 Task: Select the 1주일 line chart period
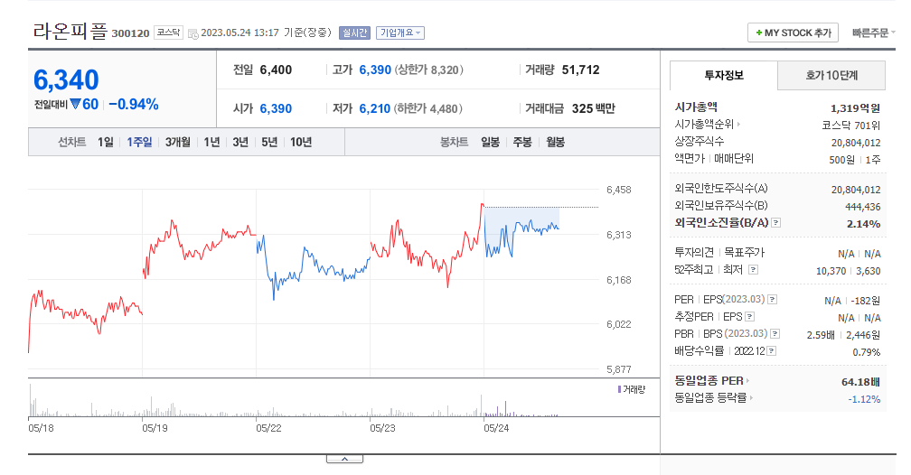139,143
